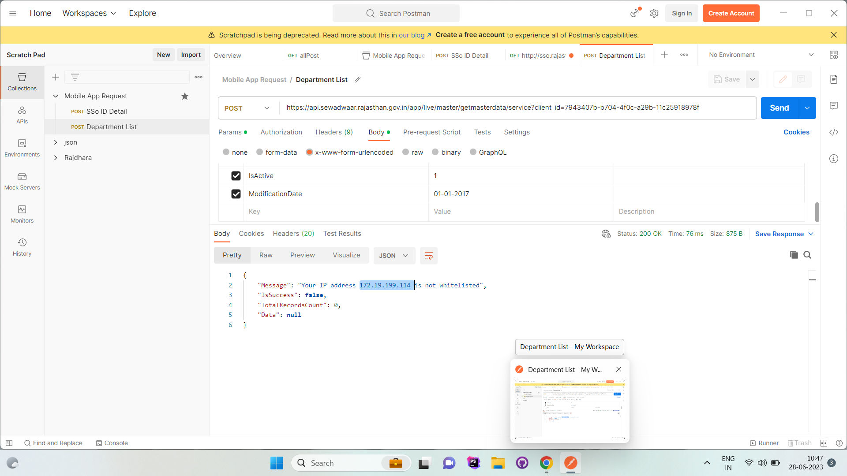Expand the Rajdhara collection
The width and height of the screenshot is (847, 476).
[x=56, y=158]
